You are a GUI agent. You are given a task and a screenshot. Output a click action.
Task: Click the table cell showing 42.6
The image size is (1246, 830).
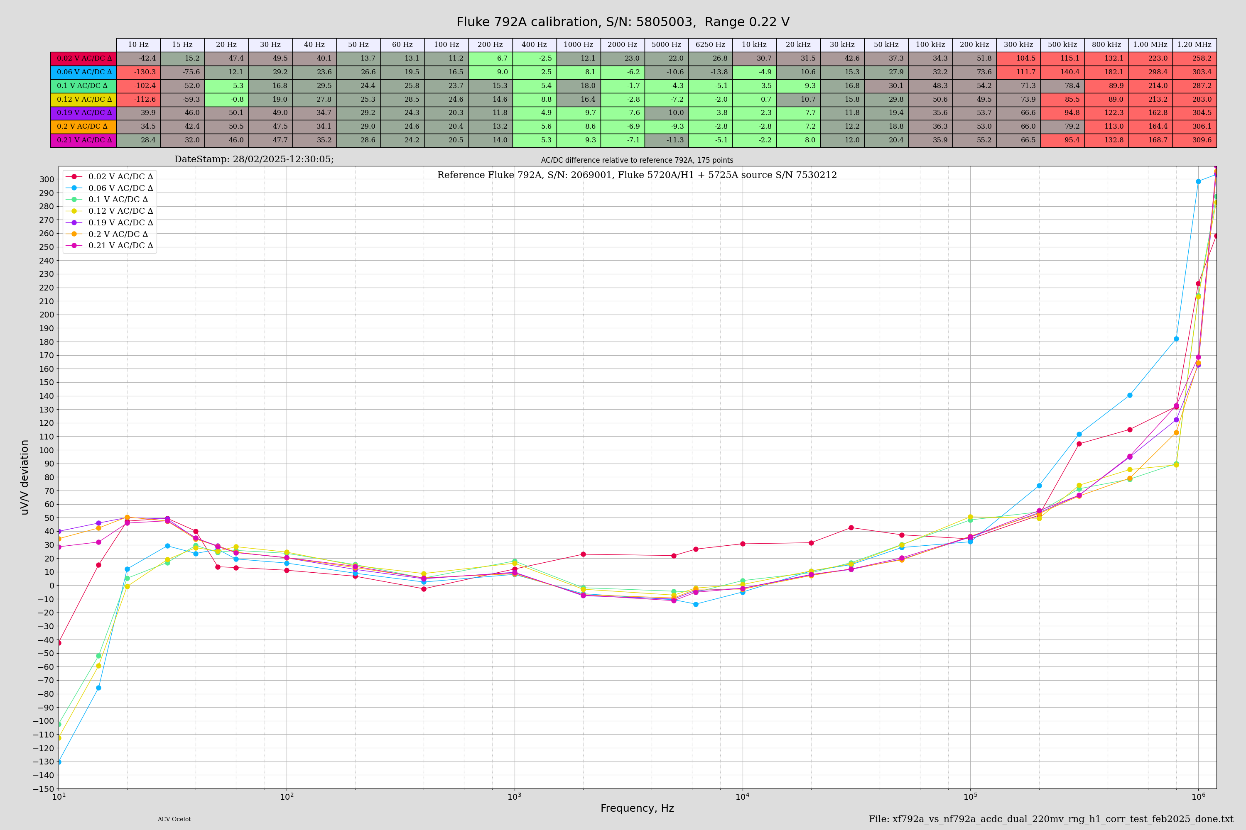[x=842, y=58]
